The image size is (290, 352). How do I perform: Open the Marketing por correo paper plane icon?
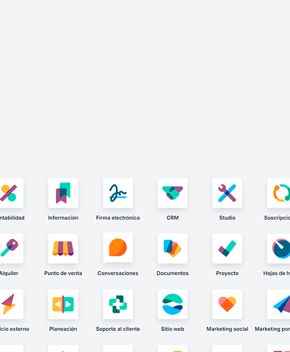click(x=279, y=304)
